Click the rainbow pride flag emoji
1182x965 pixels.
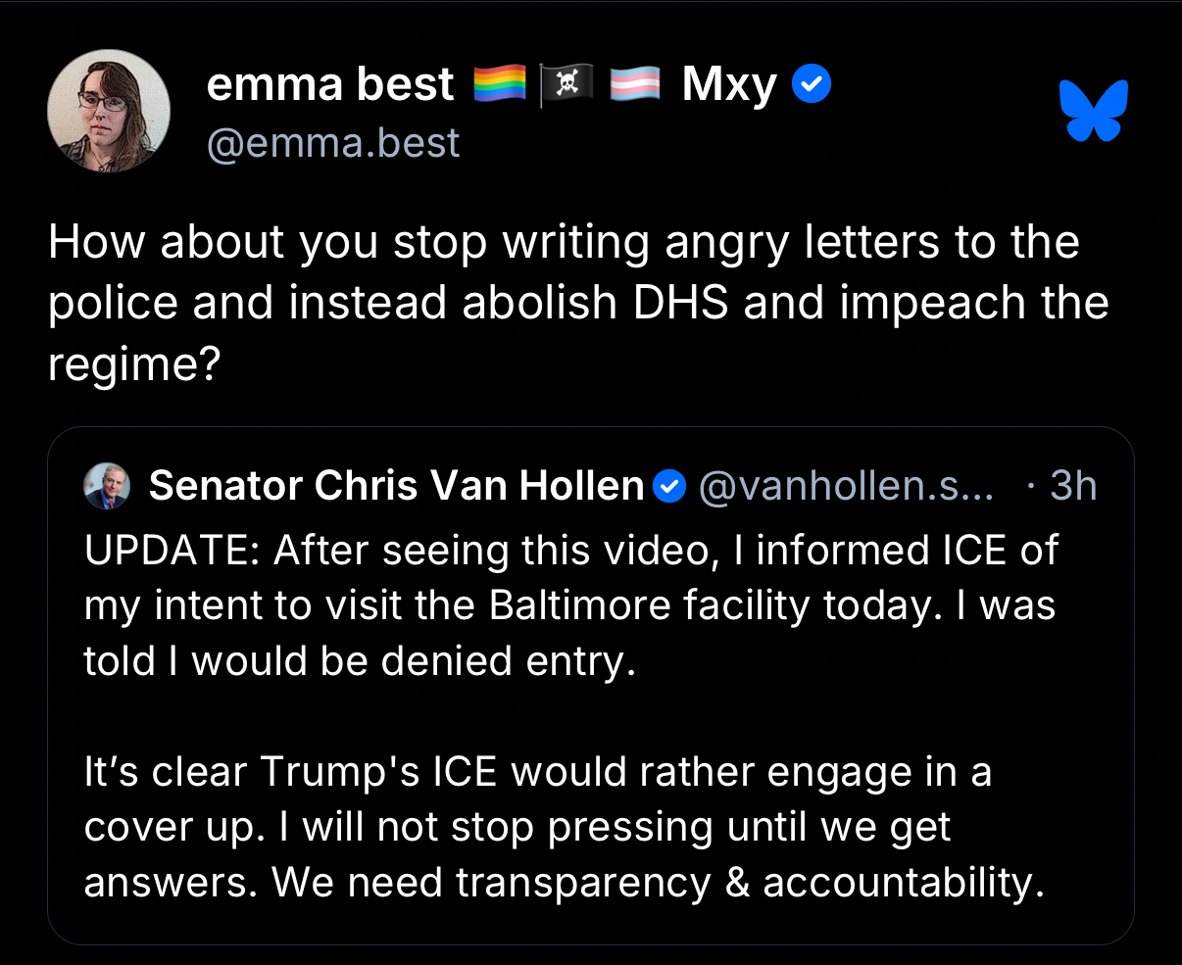[500, 86]
